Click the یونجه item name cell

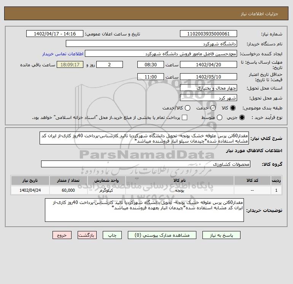click(180, 190)
